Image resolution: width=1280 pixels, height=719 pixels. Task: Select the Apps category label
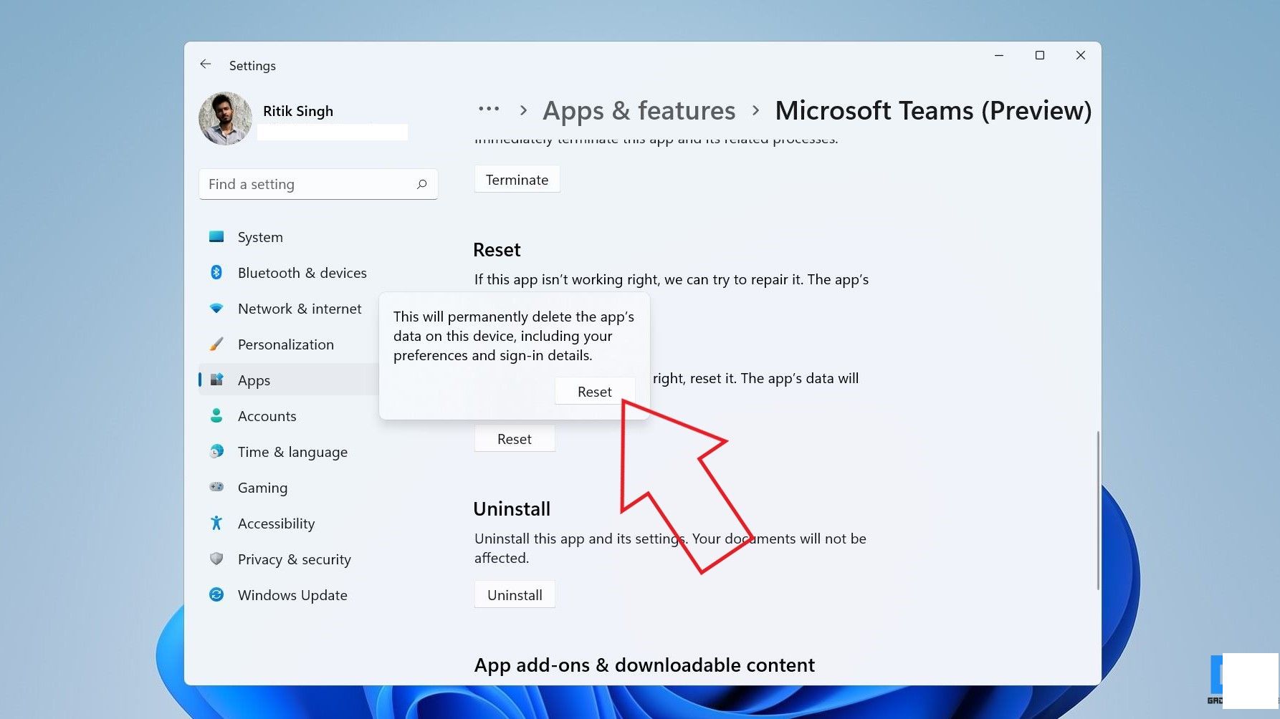point(254,380)
